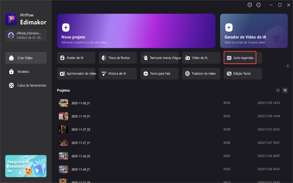Switch projects to grid view
293x183 pixels.
pos(278,90)
